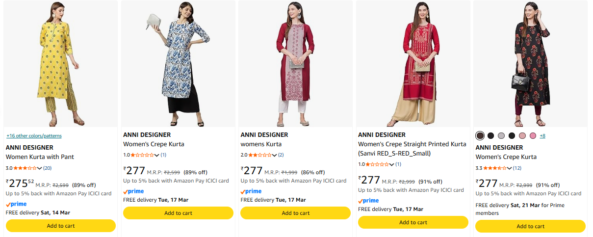Add the ₹275 Women Kurta with Pant to cart
This screenshot has height=237, width=593.
[x=61, y=226]
